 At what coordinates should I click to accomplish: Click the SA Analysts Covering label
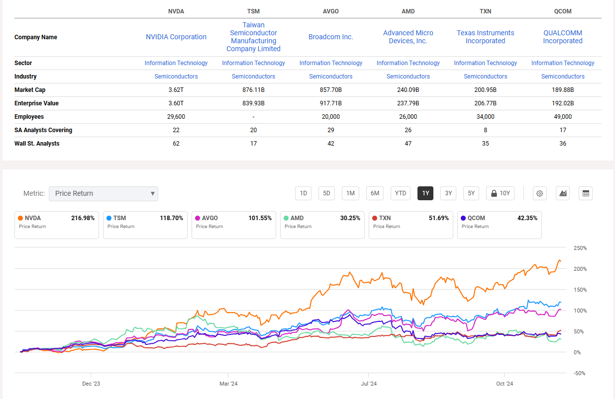click(43, 130)
